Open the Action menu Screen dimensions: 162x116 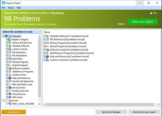pyautogui.click(x=11, y=8)
